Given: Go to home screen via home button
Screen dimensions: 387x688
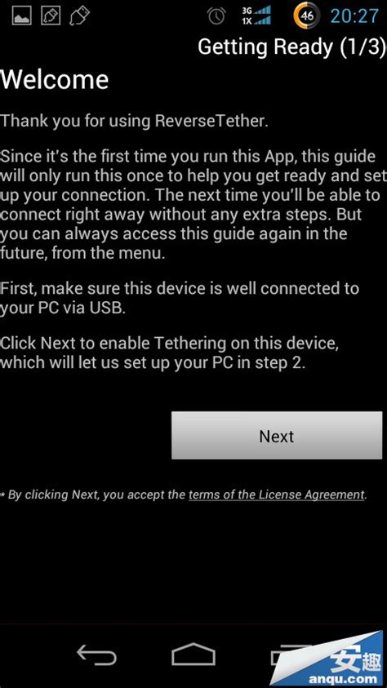Looking at the screenshot, I should coord(193,655).
